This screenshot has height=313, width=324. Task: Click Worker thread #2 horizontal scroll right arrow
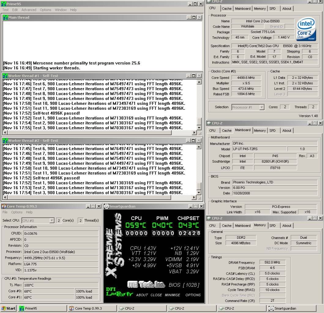pos(194,197)
